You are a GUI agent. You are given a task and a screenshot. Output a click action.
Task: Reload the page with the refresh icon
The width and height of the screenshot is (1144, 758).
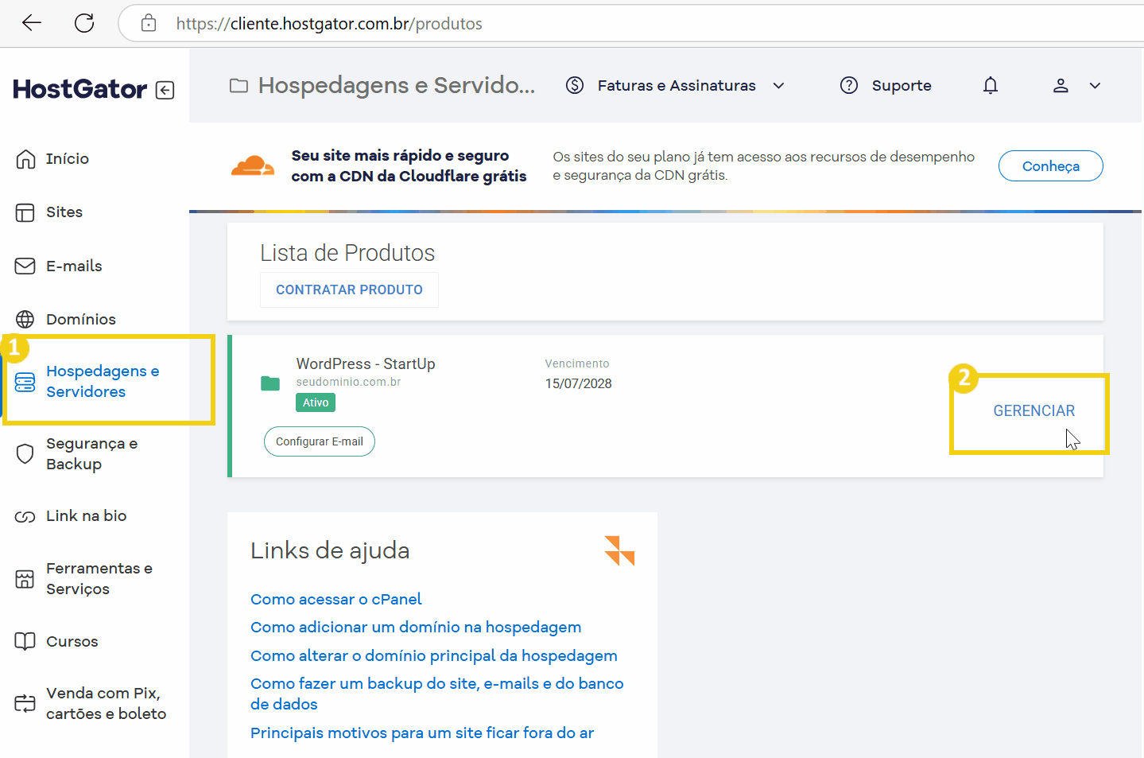pos(84,23)
